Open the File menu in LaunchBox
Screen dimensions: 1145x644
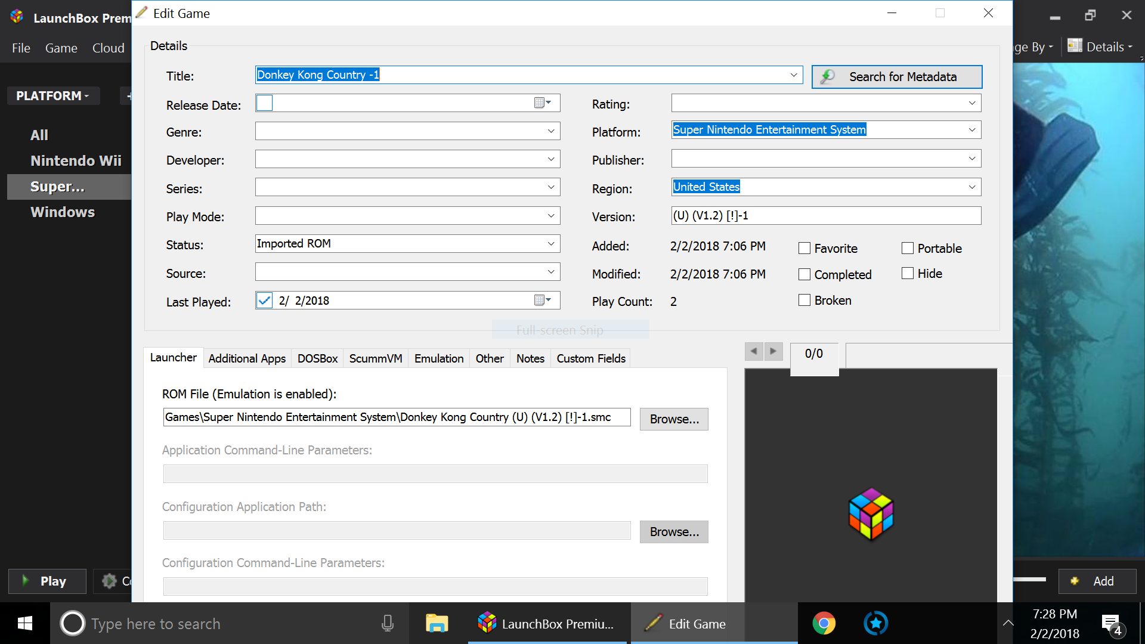[x=21, y=48]
